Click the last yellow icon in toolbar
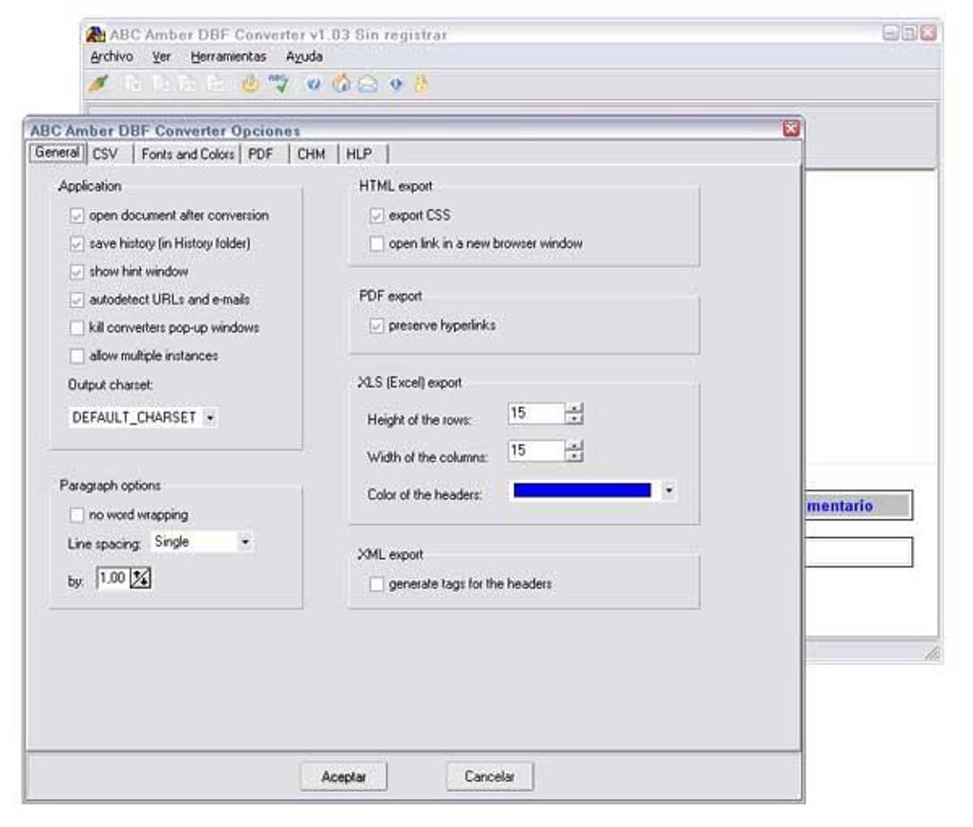 [x=422, y=83]
